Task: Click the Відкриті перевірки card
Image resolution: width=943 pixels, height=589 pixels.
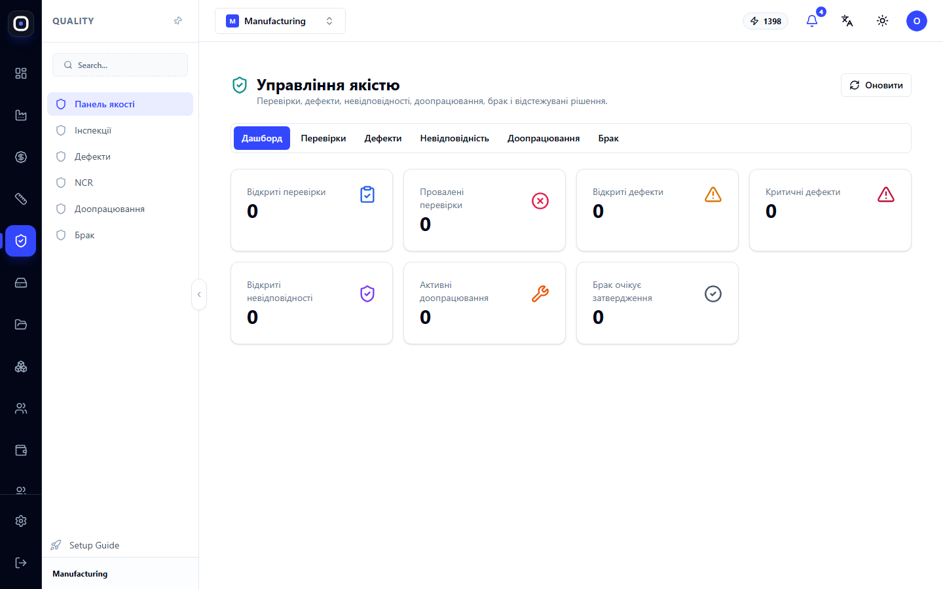Action: 312,210
